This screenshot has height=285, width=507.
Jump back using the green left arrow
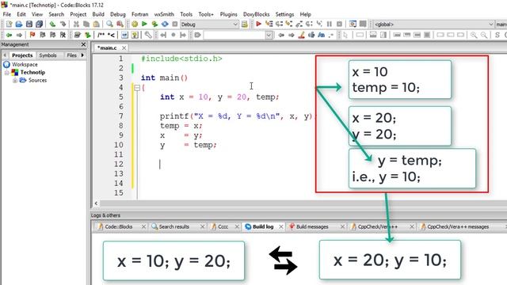click(x=9, y=35)
